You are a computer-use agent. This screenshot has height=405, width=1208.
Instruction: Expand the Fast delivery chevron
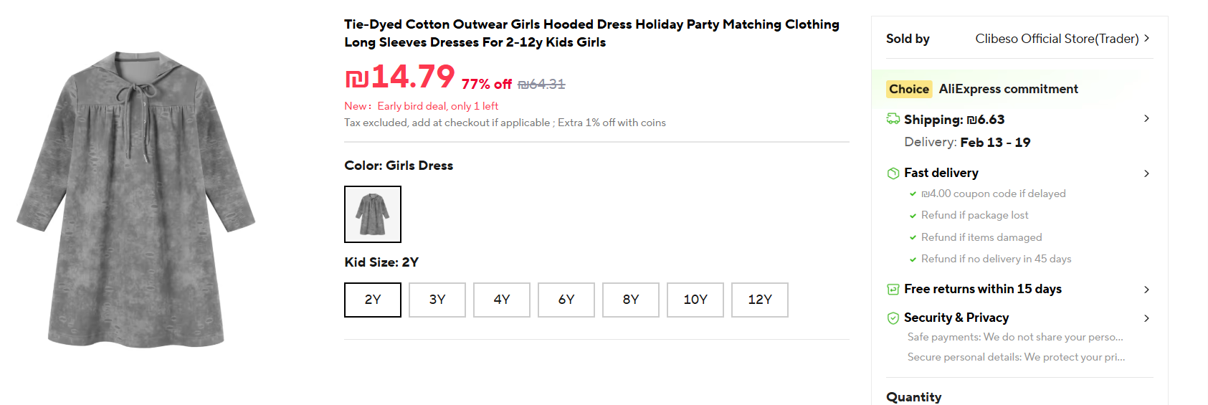coord(1146,173)
